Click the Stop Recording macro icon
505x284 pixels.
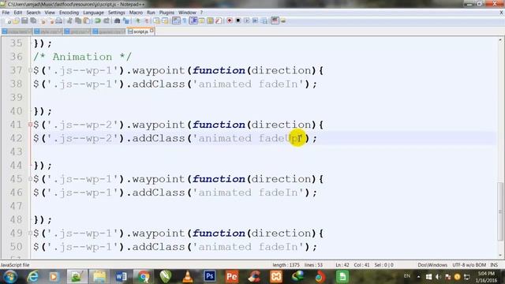pyautogui.click(x=238, y=21)
